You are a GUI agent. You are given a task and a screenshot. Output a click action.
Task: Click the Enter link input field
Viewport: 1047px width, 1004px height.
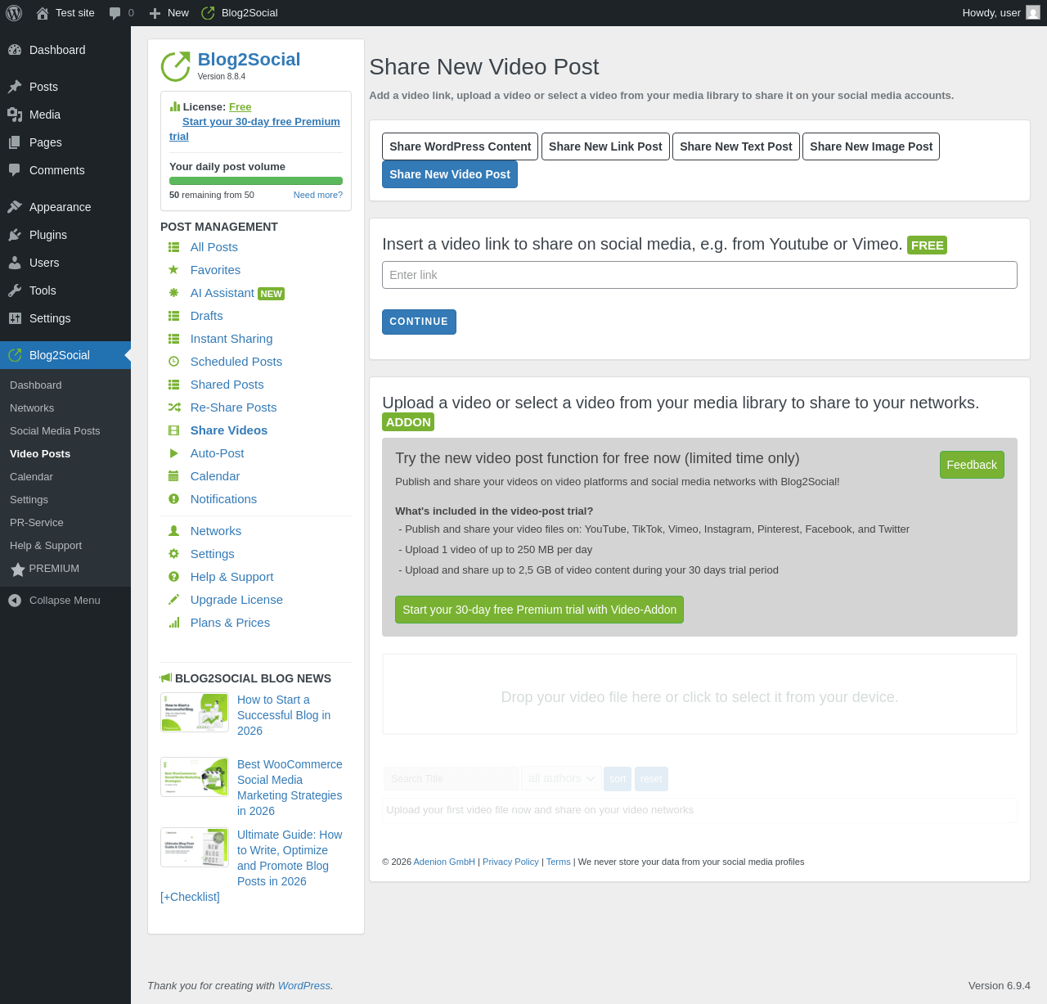[x=699, y=275]
